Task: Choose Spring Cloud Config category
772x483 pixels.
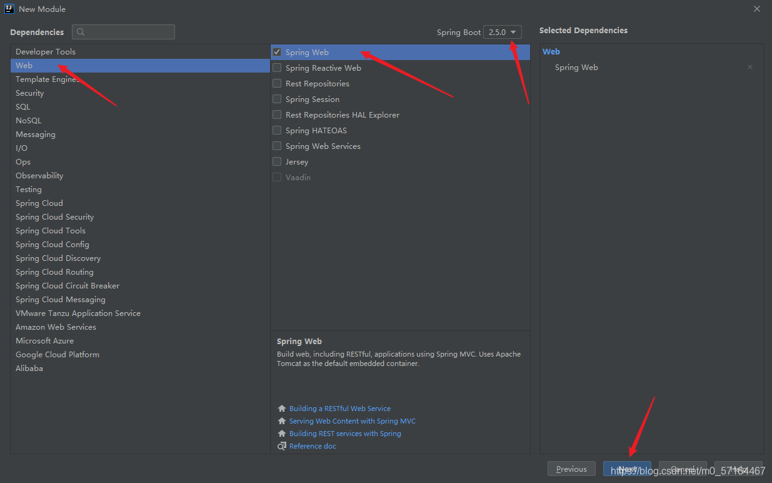Action: (140, 244)
